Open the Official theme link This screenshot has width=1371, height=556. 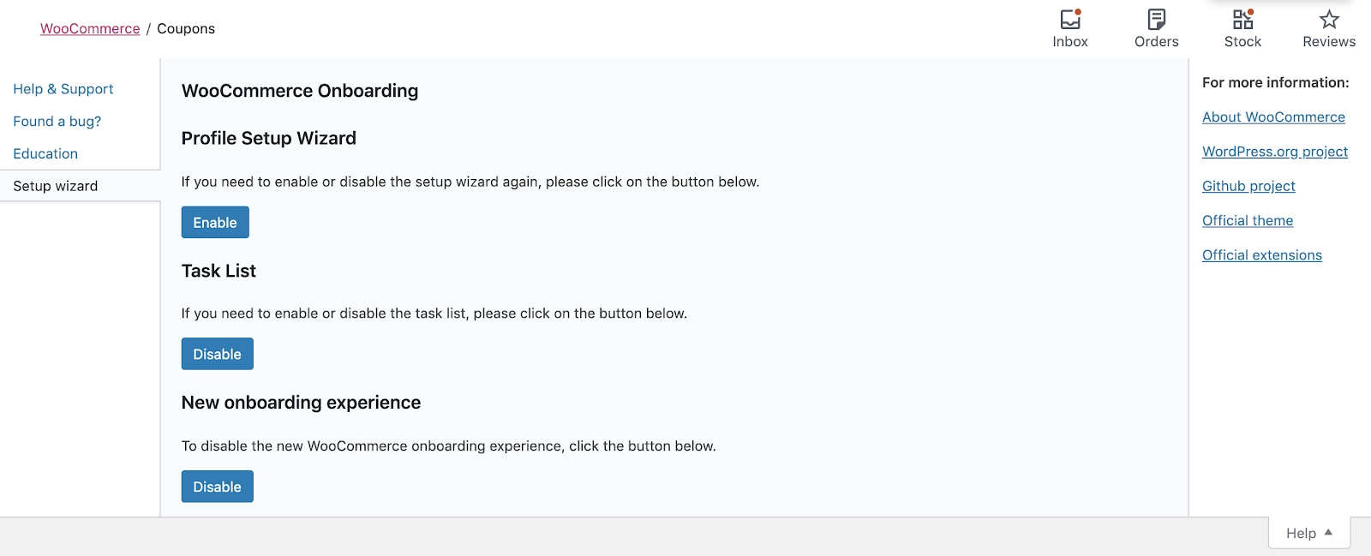click(x=1248, y=221)
